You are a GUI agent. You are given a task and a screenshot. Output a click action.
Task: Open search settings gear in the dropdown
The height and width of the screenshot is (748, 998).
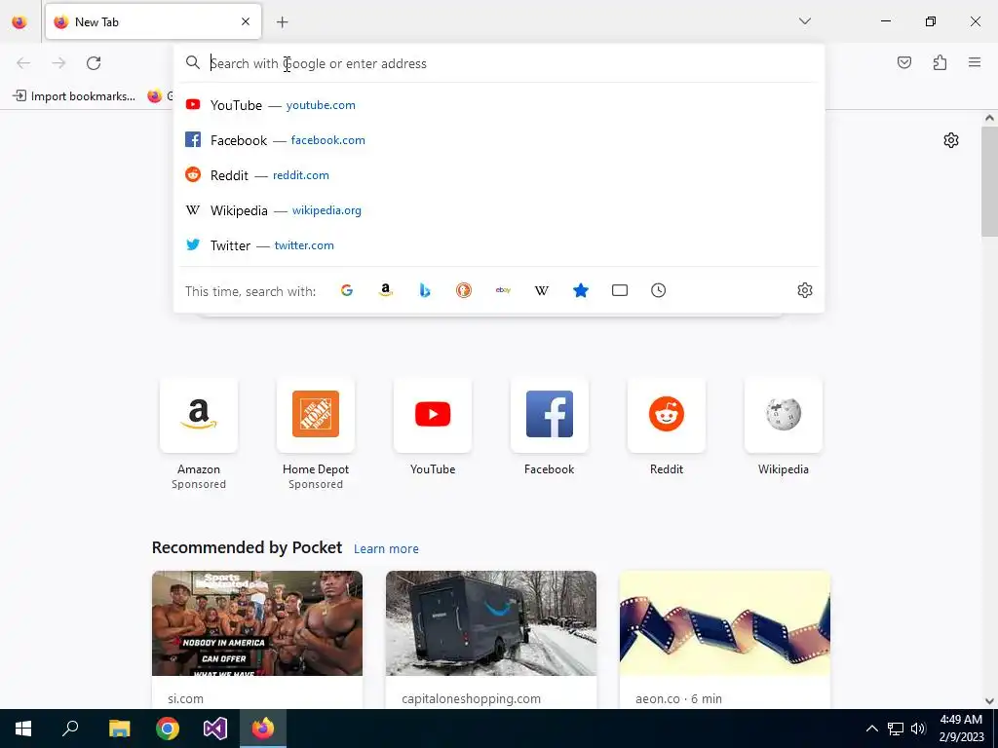coord(804,290)
